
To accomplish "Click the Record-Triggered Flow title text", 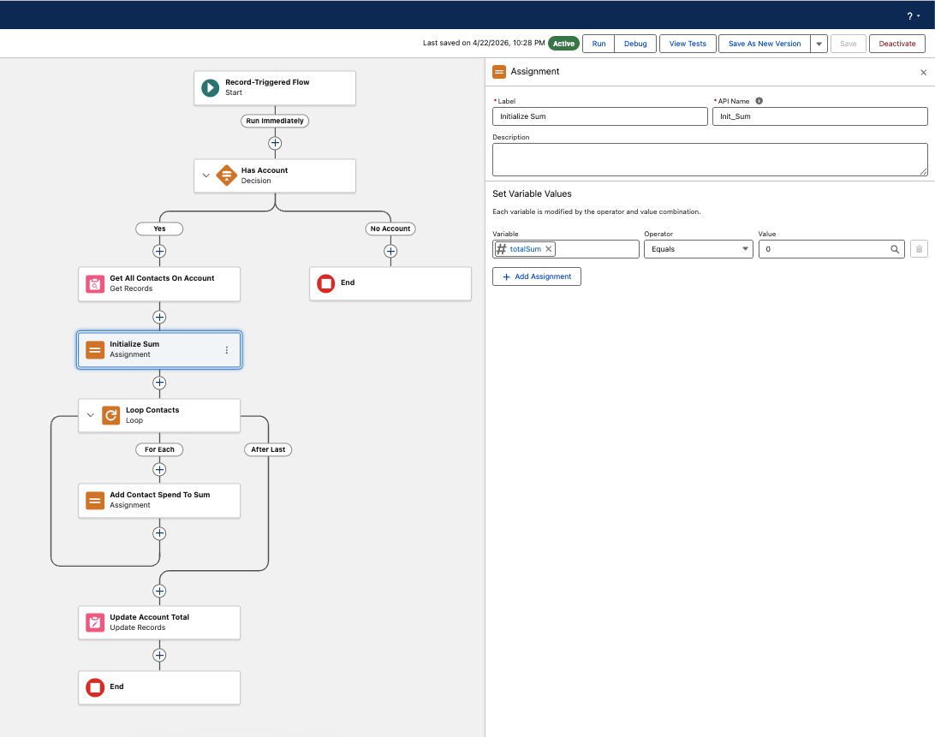I will click(267, 82).
